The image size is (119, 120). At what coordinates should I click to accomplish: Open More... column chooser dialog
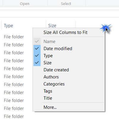pyautogui.click(x=50, y=107)
